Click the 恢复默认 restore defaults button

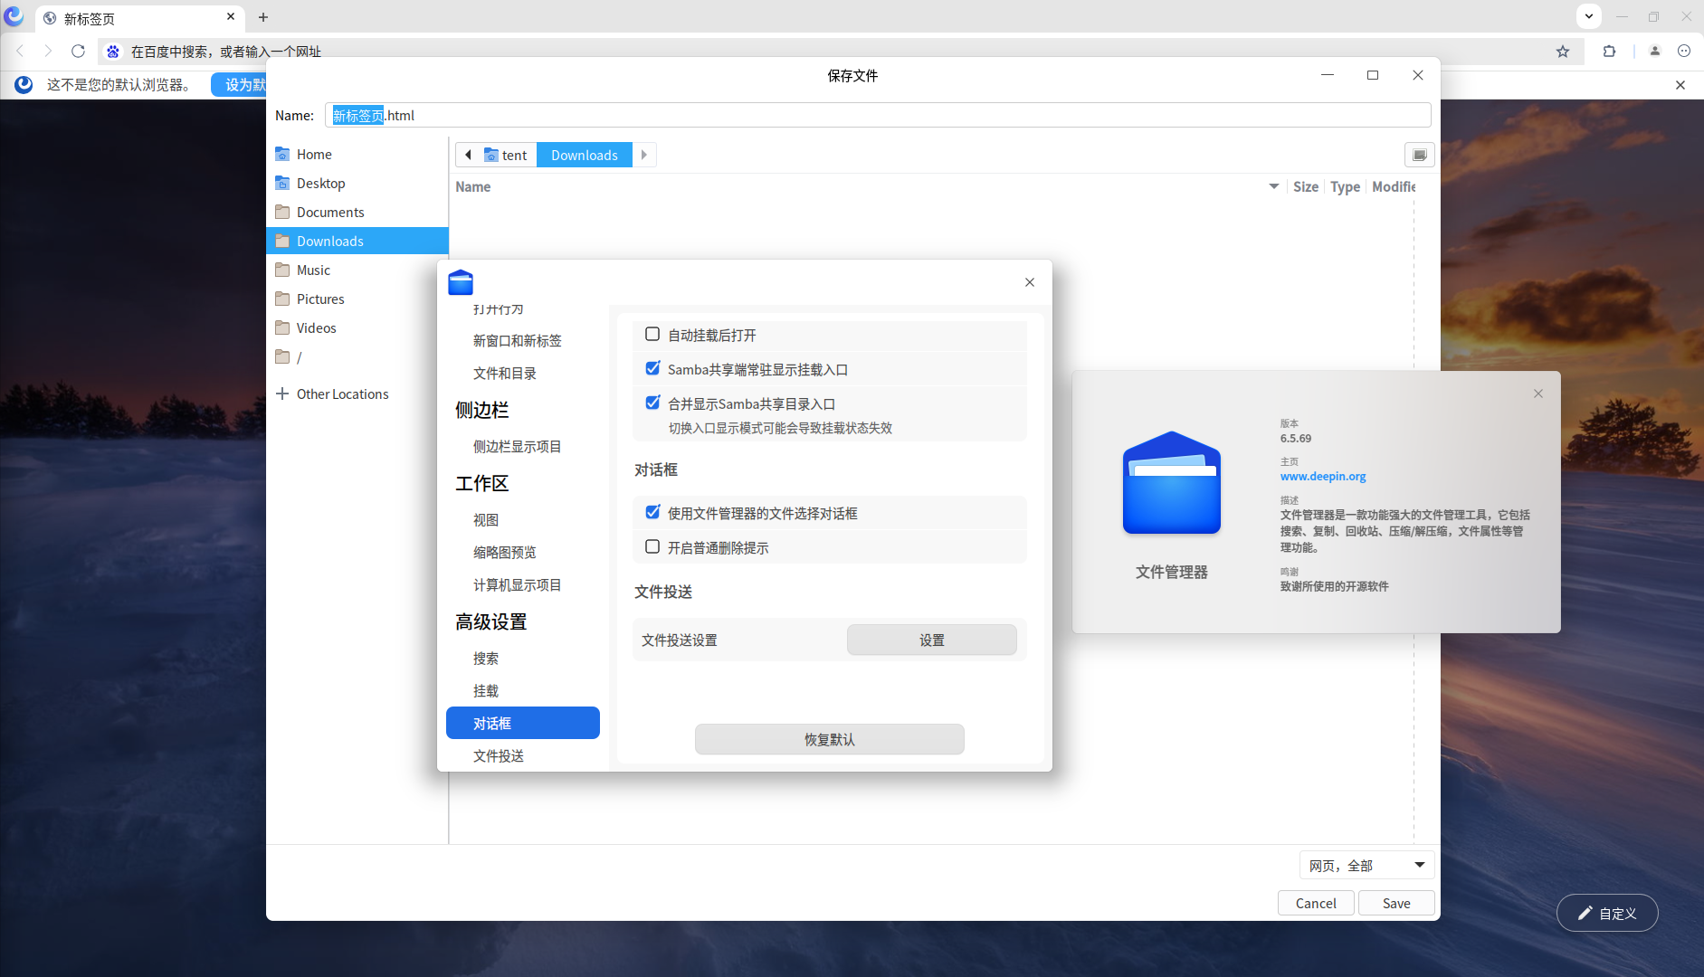pyautogui.click(x=829, y=740)
